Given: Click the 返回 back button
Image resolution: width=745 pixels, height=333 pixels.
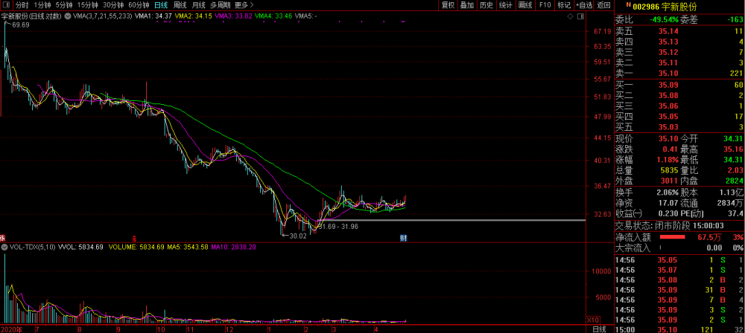Looking at the screenshot, I should click(x=603, y=5).
